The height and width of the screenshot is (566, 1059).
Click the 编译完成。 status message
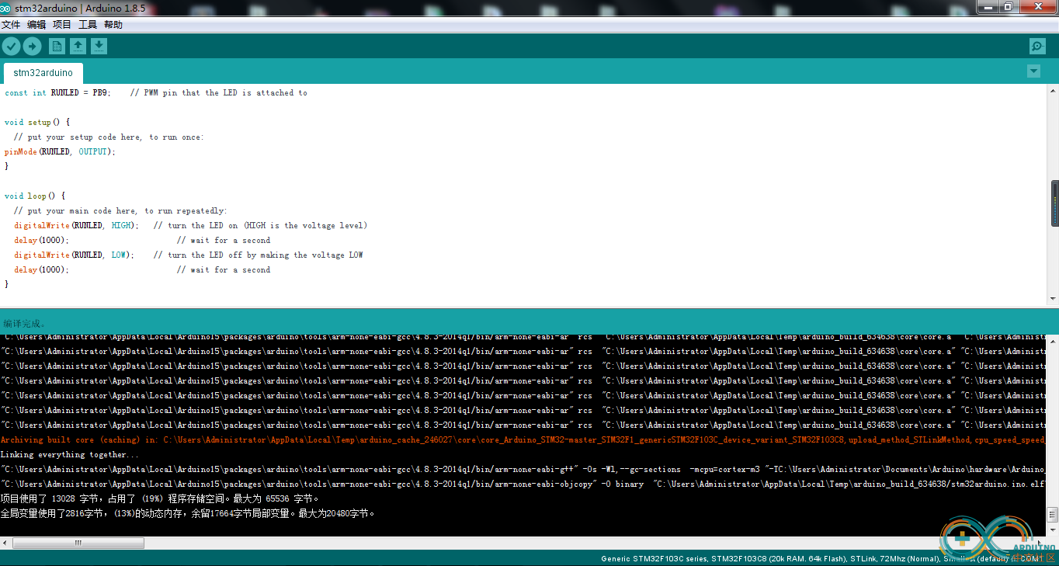click(25, 324)
